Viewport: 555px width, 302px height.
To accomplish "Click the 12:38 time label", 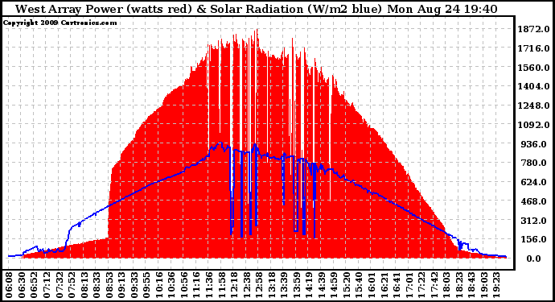I will 246,285.
